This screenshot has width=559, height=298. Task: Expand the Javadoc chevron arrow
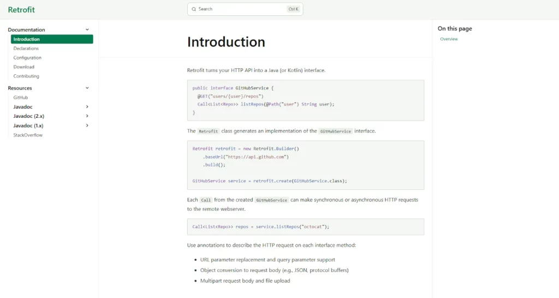pyautogui.click(x=87, y=107)
